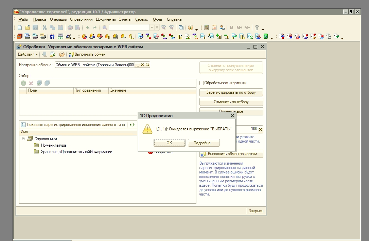This screenshot has width=369, height=241.
Task: Open the Справочники menu
Action: [81, 19]
